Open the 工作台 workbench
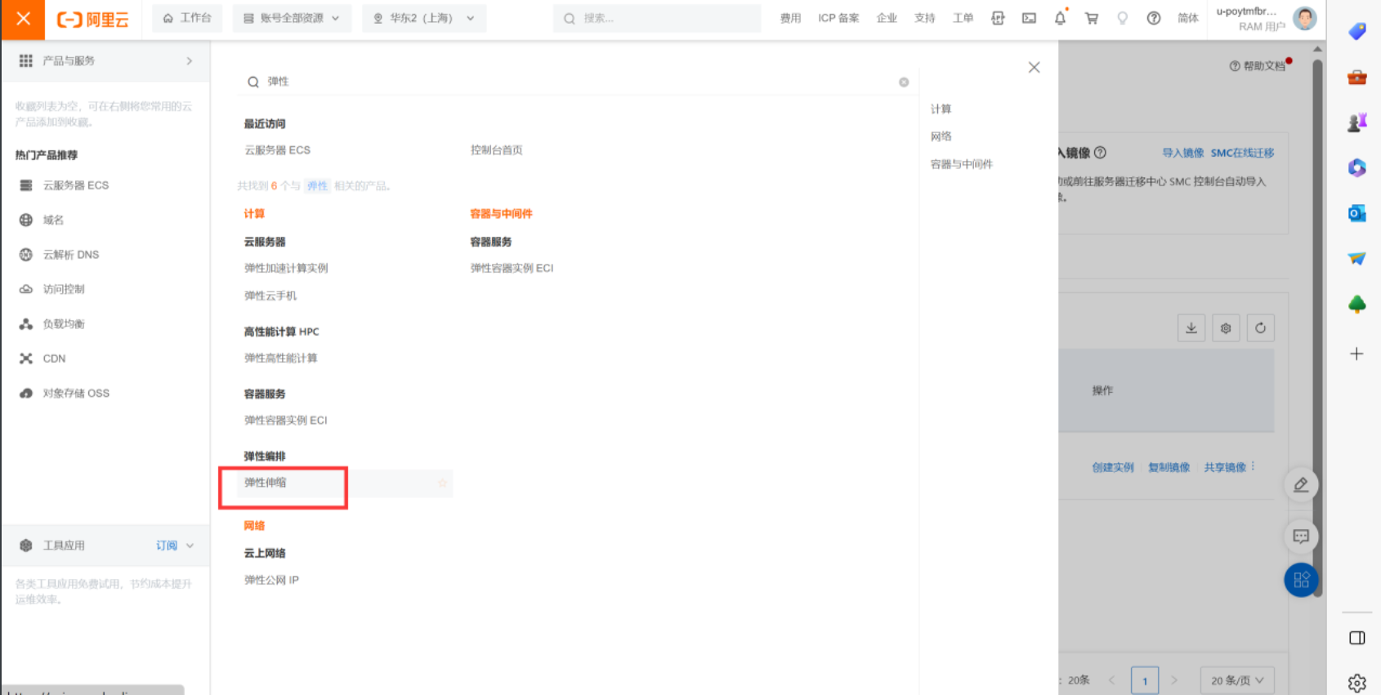The height and width of the screenshot is (695, 1381). pos(187,18)
